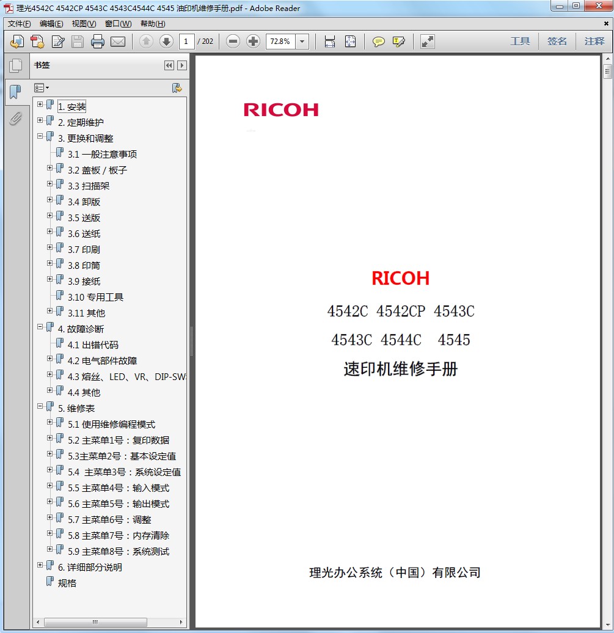Click the zoom in plus button

click(x=253, y=42)
